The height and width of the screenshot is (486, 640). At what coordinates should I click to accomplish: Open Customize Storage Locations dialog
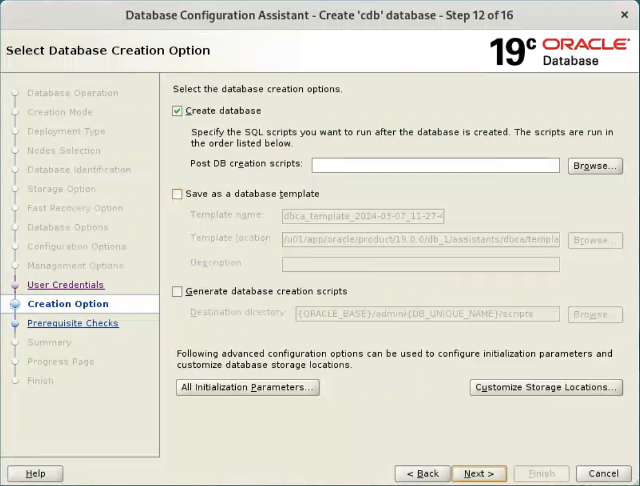pyautogui.click(x=546, y=387)
